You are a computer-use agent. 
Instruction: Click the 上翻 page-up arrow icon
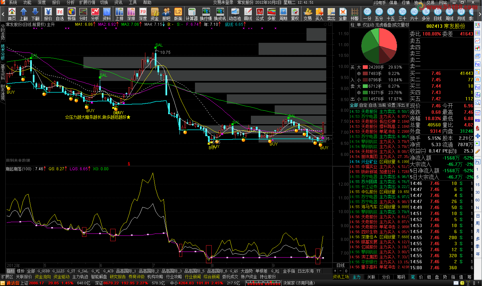click(23, 14)
